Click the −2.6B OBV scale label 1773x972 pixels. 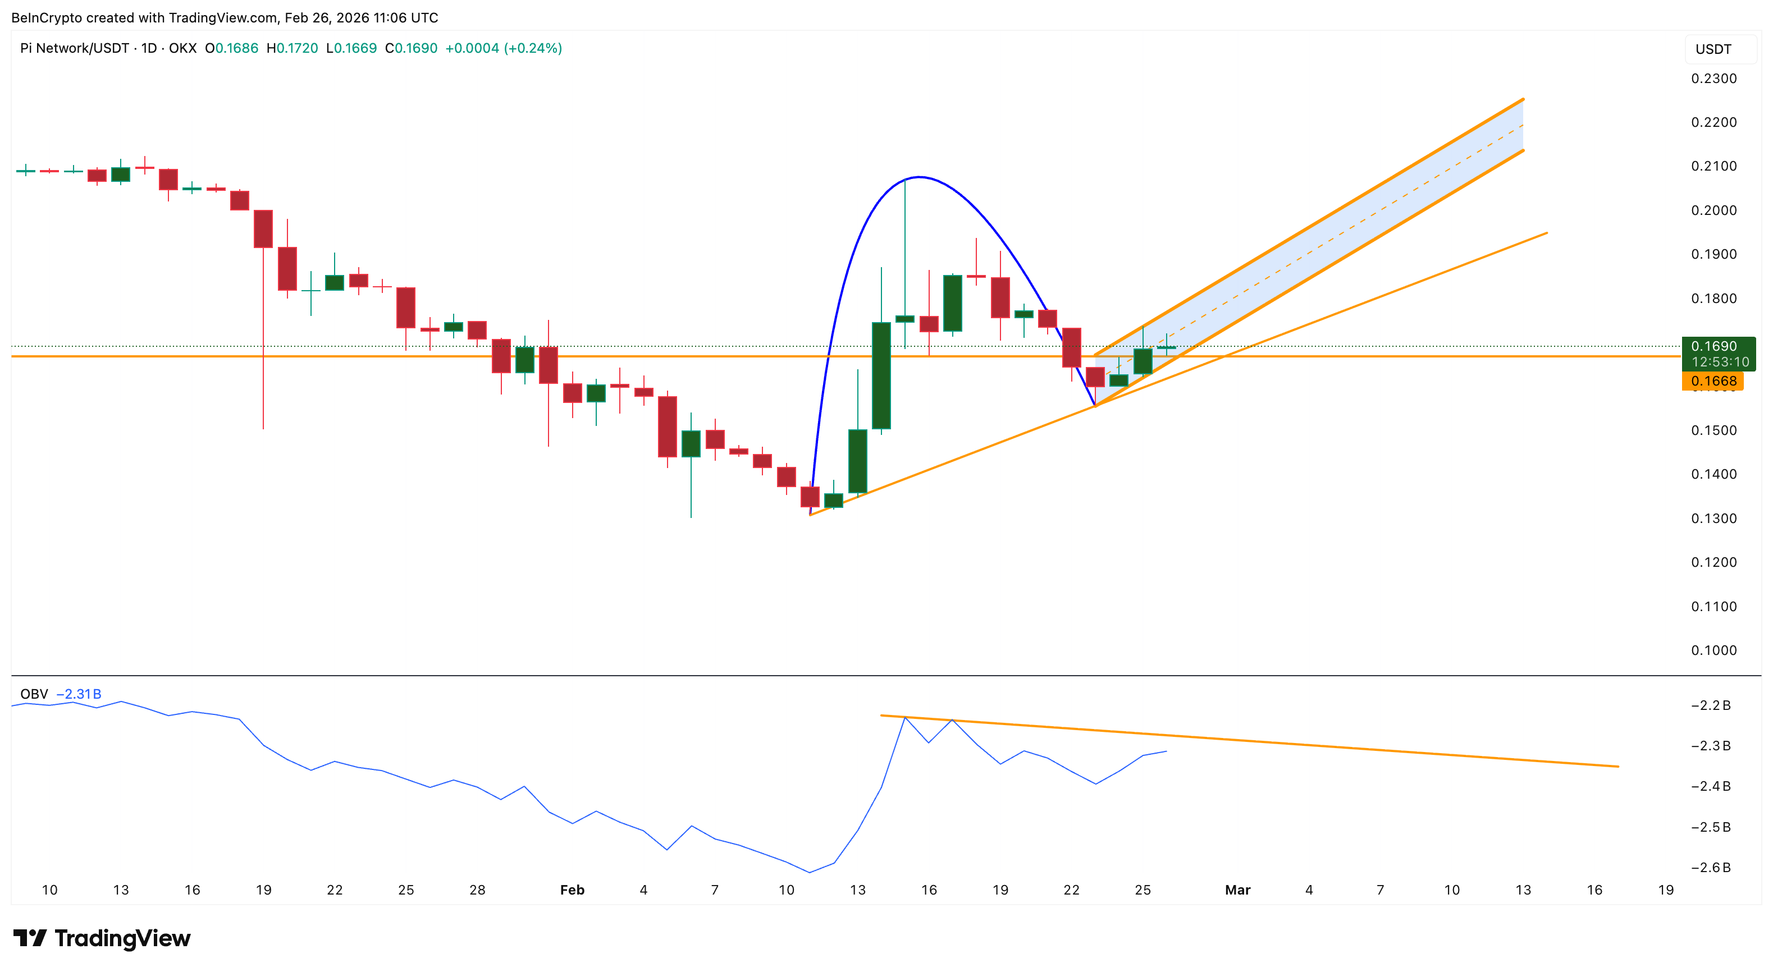point(1710,868)
